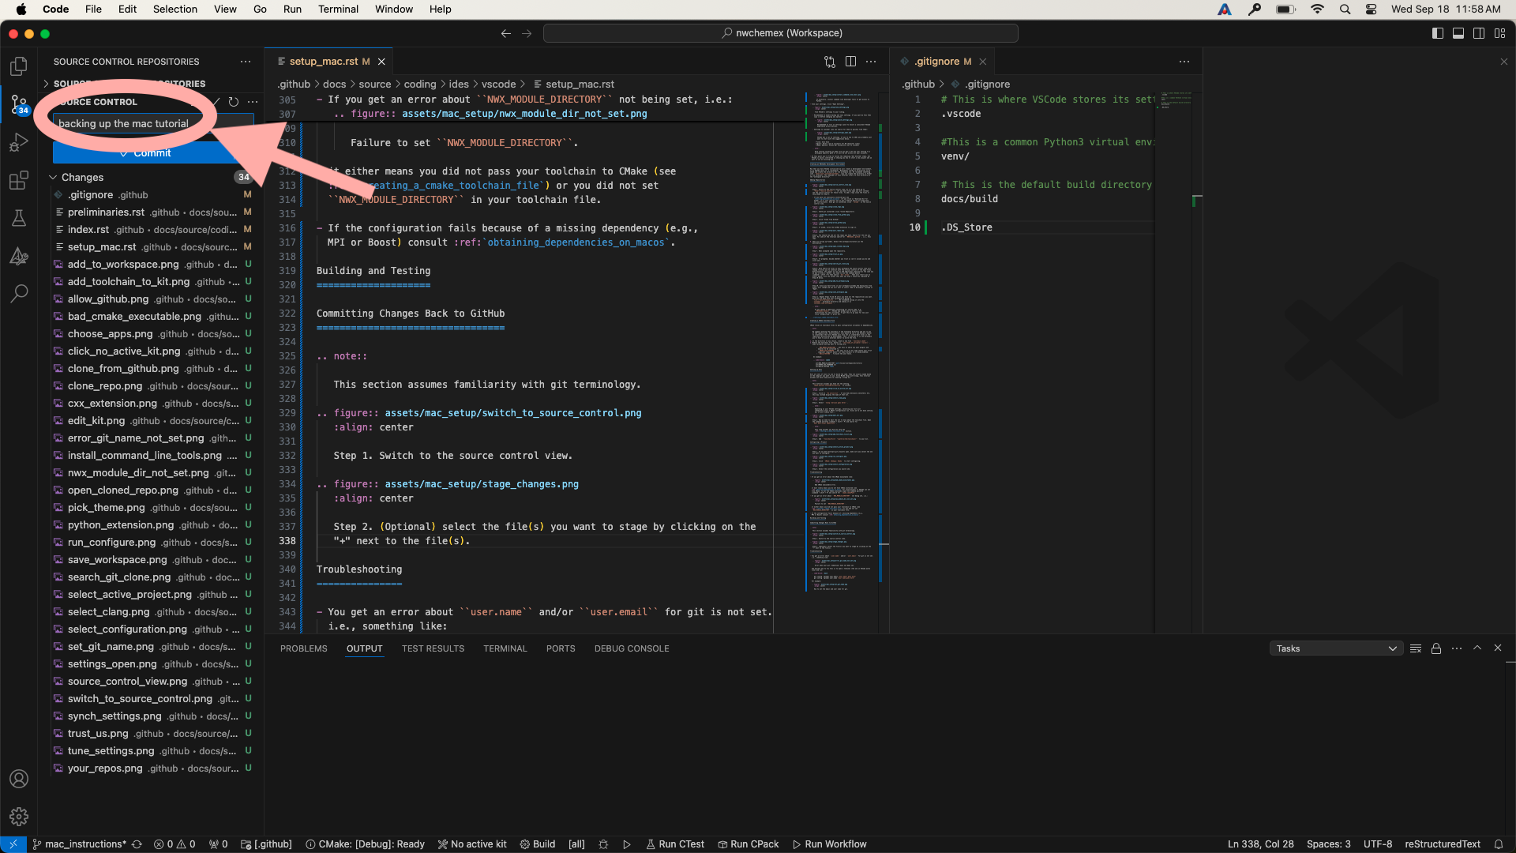Open the CMake view icon in activity bar
The image size is (1516, 853).
point(19,256)
